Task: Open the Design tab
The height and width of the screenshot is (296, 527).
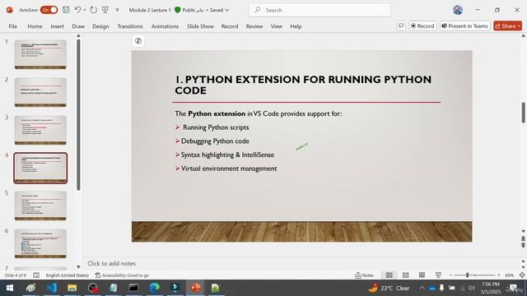Action: pos(100,26)
